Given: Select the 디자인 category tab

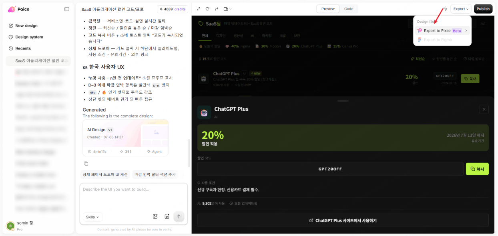Looking at the screenshot, I should pos(221,36).
